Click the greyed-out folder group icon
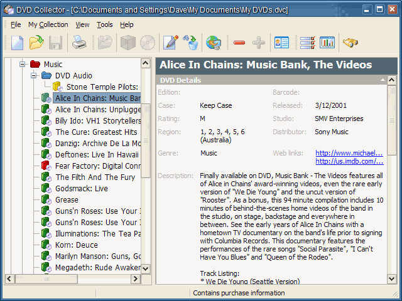This screenshot has width=402, height=301. pos(105,42)
